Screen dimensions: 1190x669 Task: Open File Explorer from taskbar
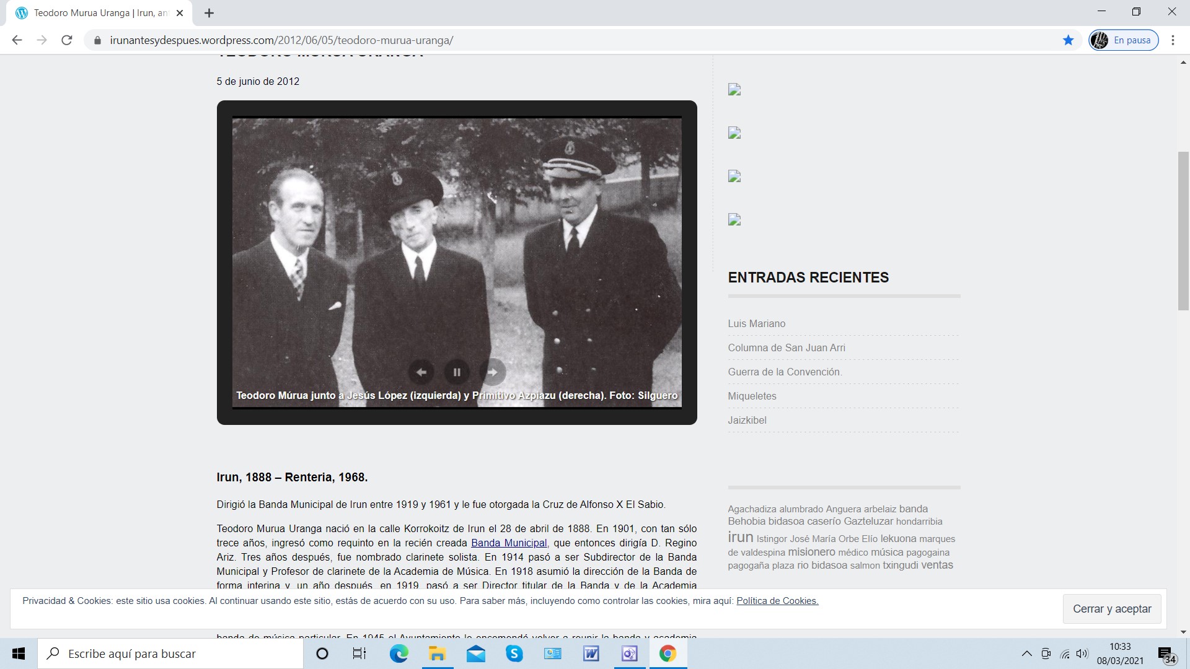437,654
